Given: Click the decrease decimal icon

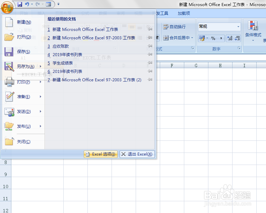Looking at the screenshot, I should 237,38.
